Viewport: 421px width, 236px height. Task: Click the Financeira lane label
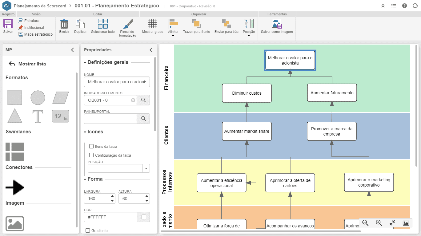tap(166, 78)
